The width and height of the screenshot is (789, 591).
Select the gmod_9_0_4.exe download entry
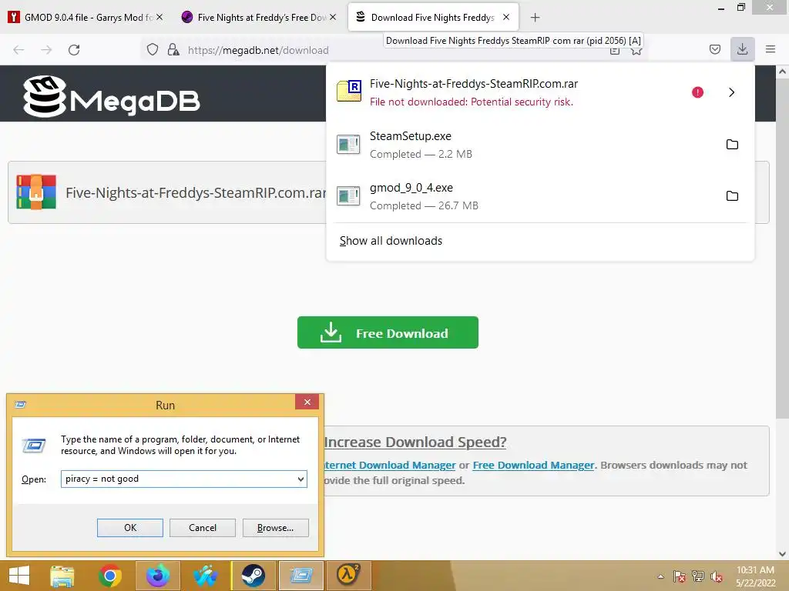[540, 196]
